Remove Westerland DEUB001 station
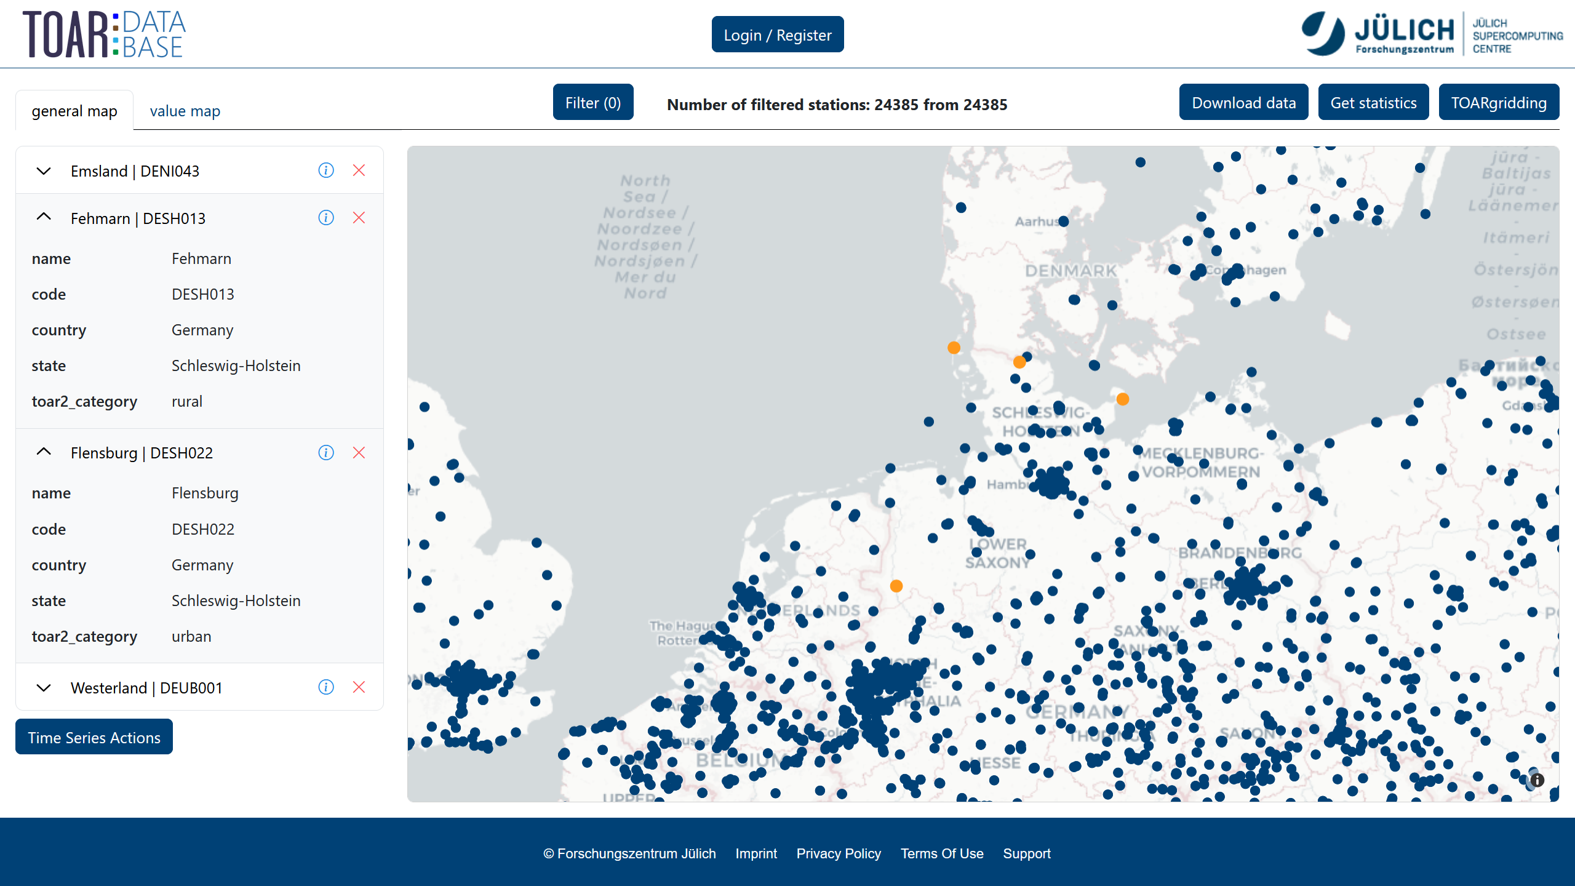1575x886 pixels. pos(359,687)
